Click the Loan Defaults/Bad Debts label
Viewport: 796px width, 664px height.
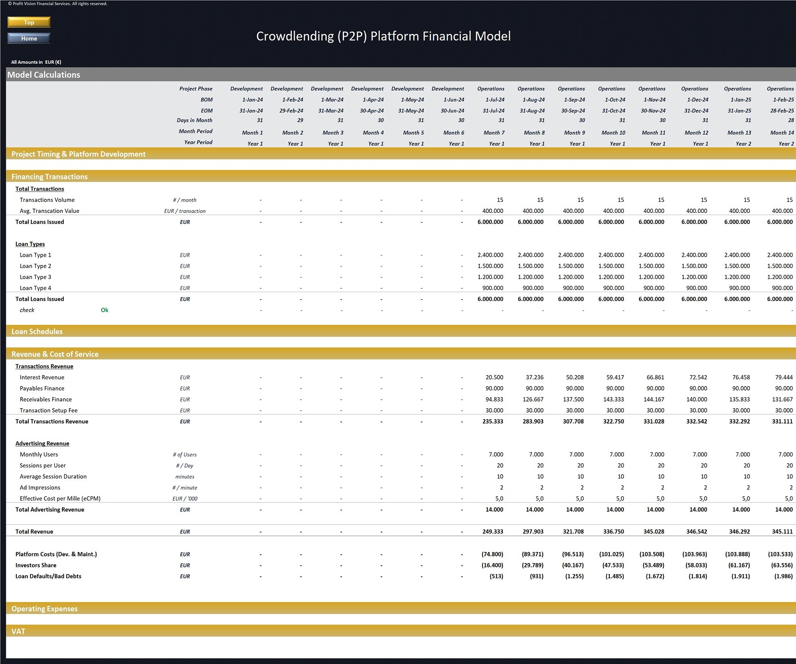[x=48, y=576]
